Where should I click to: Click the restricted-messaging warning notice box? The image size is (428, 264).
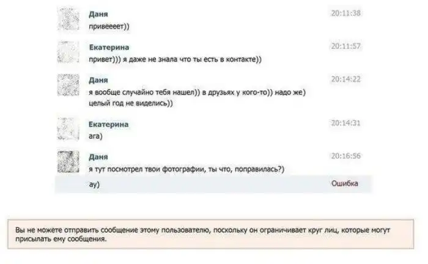coord(211,234)
